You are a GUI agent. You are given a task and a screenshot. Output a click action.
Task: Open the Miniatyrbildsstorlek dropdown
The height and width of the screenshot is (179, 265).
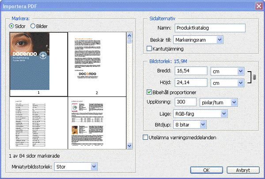coord(93,166)
